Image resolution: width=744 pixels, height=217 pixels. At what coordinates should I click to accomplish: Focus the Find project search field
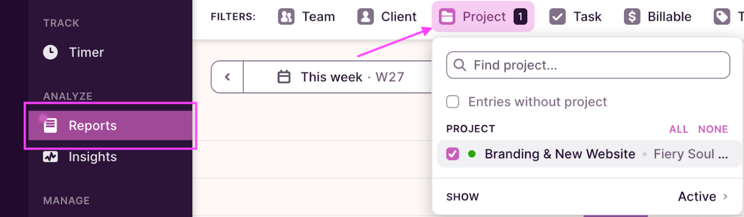click(595, 65)
